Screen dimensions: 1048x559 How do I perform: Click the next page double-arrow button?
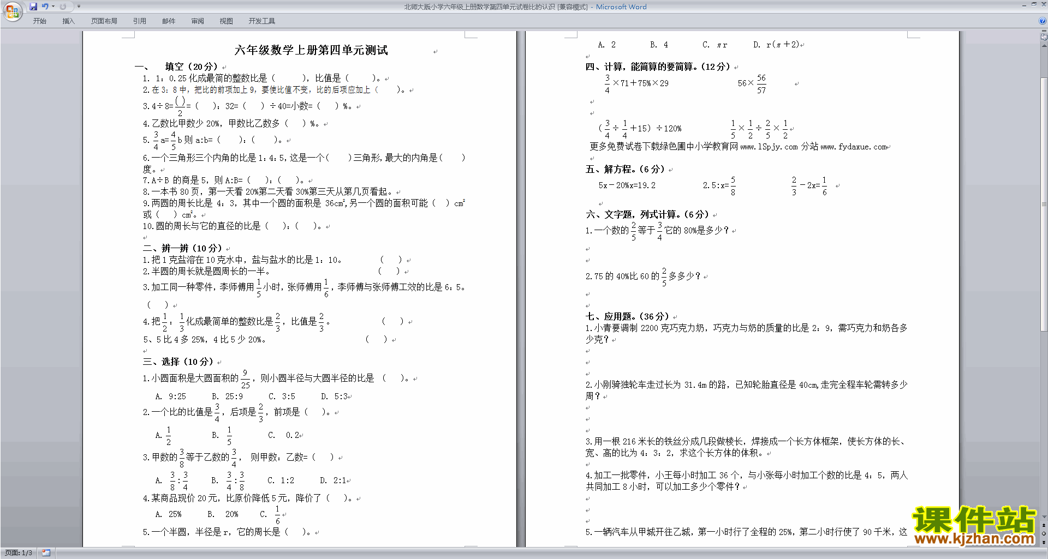[1044, 542]
